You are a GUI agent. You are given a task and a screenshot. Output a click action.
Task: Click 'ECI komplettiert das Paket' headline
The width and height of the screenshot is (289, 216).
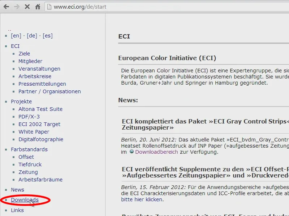205,124
